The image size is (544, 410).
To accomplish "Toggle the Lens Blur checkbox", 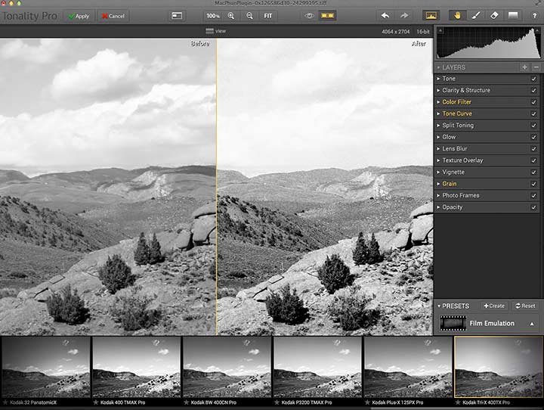I will pyautogui.click(x=533, y=149).
